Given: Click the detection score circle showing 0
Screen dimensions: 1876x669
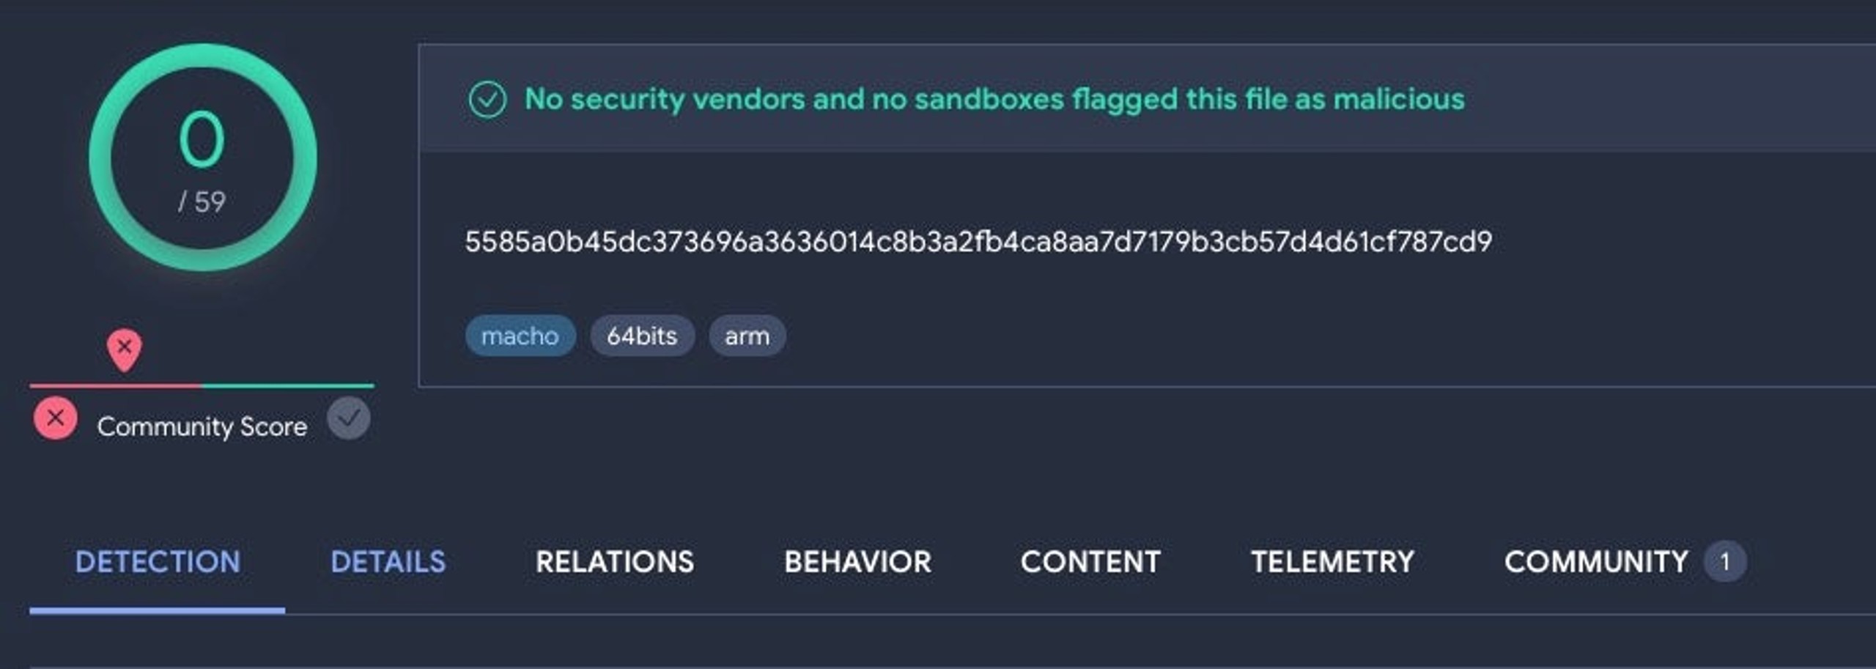Looking at the screenshot, I should (203, 158).
